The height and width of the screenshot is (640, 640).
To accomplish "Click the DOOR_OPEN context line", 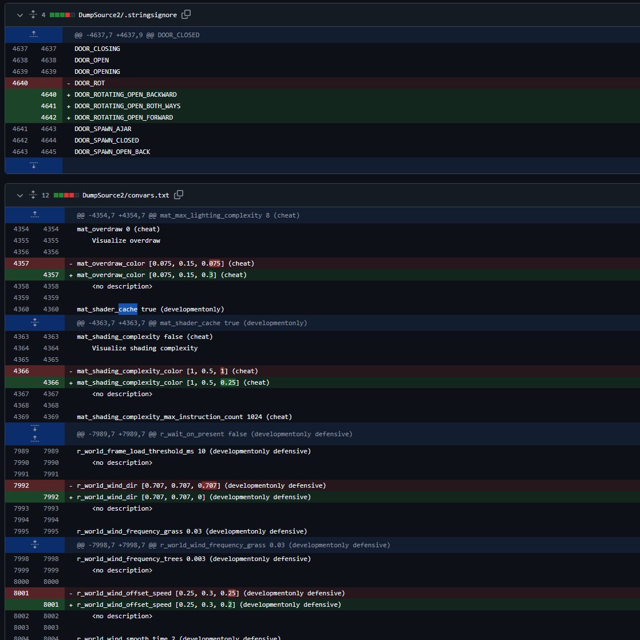I will pos(92,60).
